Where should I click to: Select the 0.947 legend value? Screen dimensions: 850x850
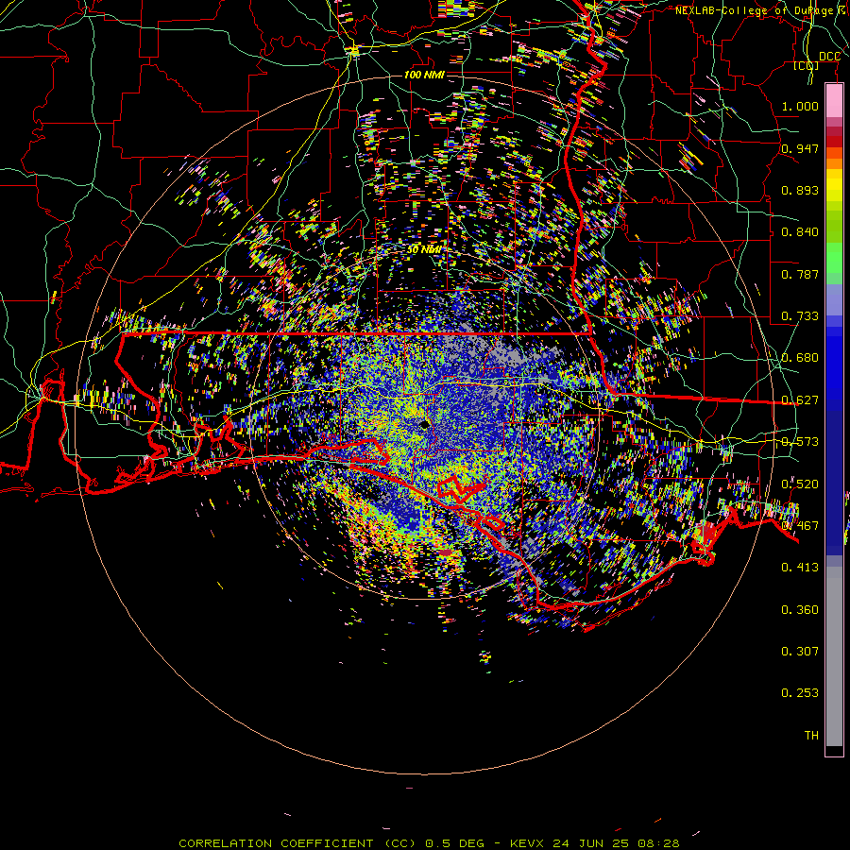pyautogui.click(x=800, y=148)
